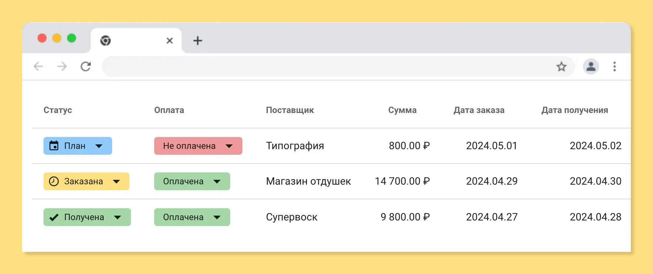This screenshot has width=653, height=274.
Task: Select the Супервоск supplier cell
Action: click(x=292, y=217)
